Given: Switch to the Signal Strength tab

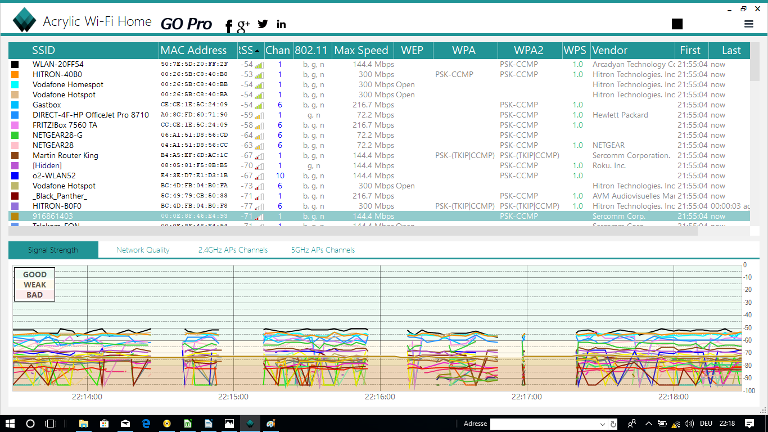Looking at the screenshot, I should (53, 250).
